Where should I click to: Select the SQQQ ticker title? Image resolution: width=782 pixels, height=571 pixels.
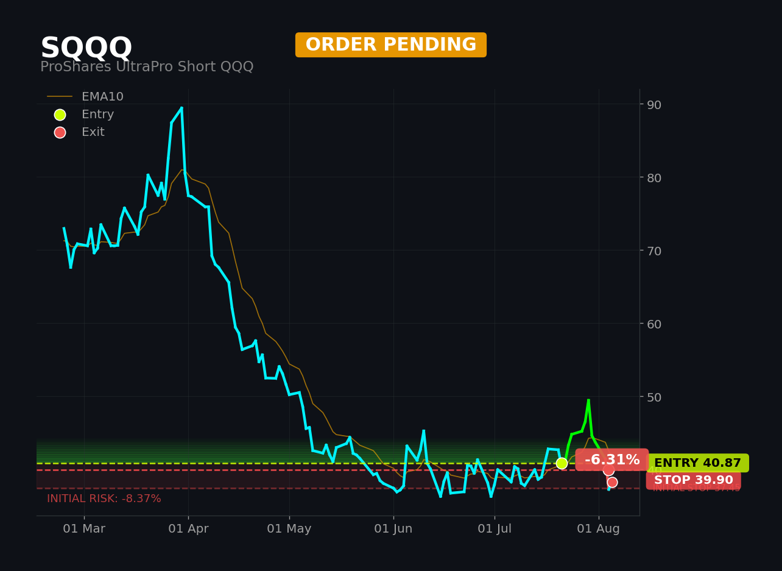click(x=86, y=48)
